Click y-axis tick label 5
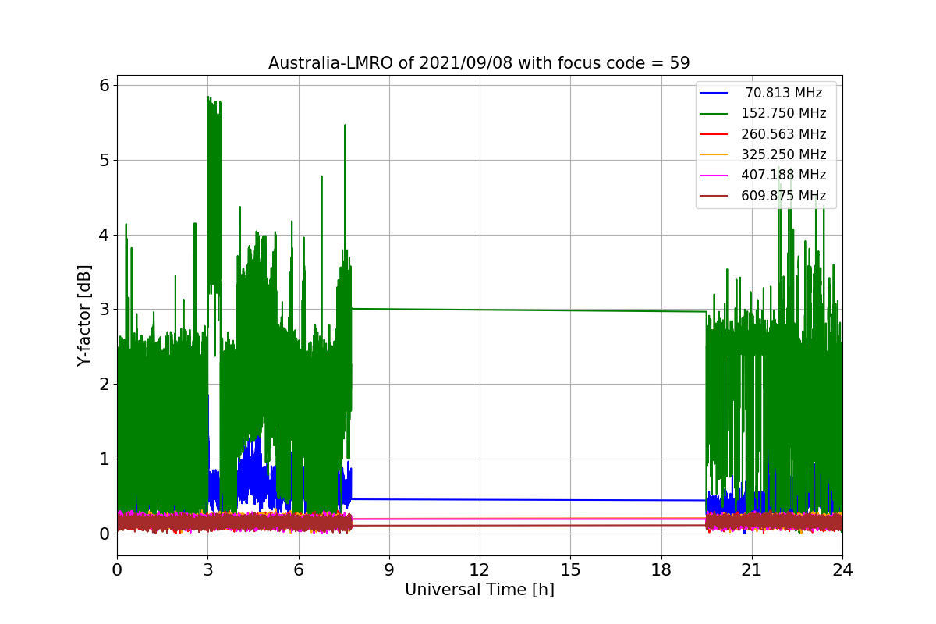The height and width of the screenshot is (624, 936). pos(103,160)
